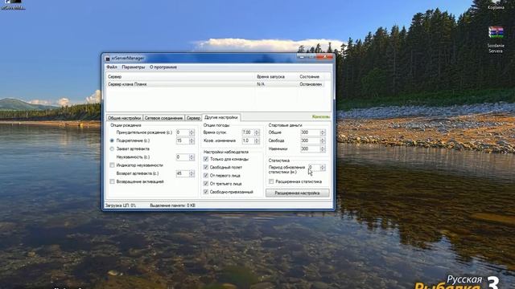Adjust the Период обновления статистики spinner
Viewport: 515px width, 289px height.
(x=323, y=168)
